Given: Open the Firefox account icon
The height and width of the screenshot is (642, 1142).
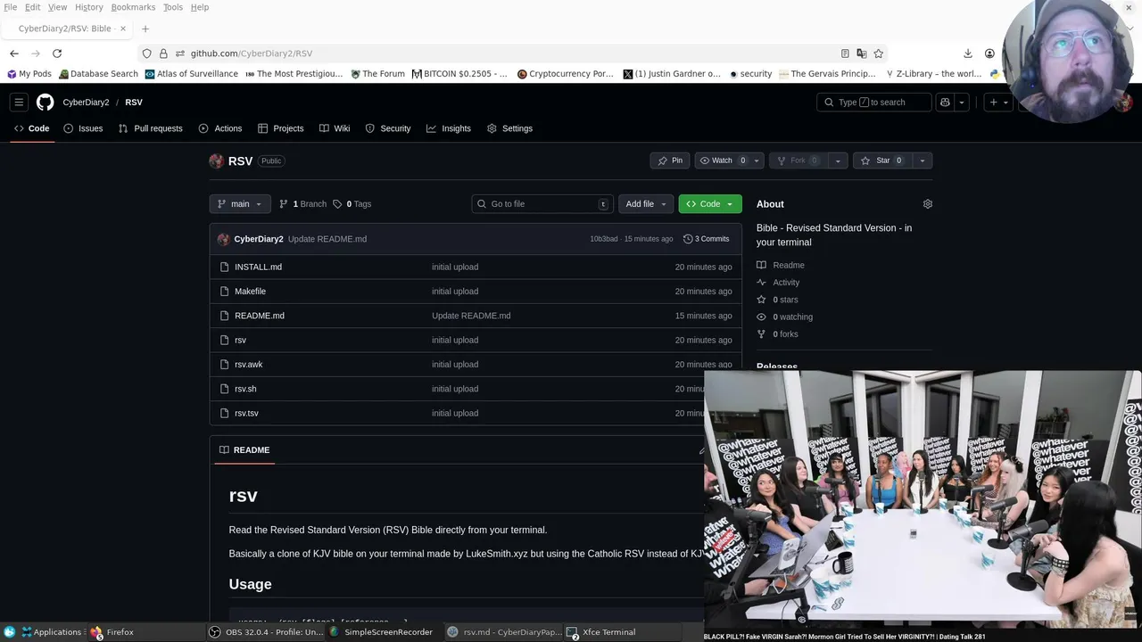Looking at the screenshot, I should coord(989,53).
